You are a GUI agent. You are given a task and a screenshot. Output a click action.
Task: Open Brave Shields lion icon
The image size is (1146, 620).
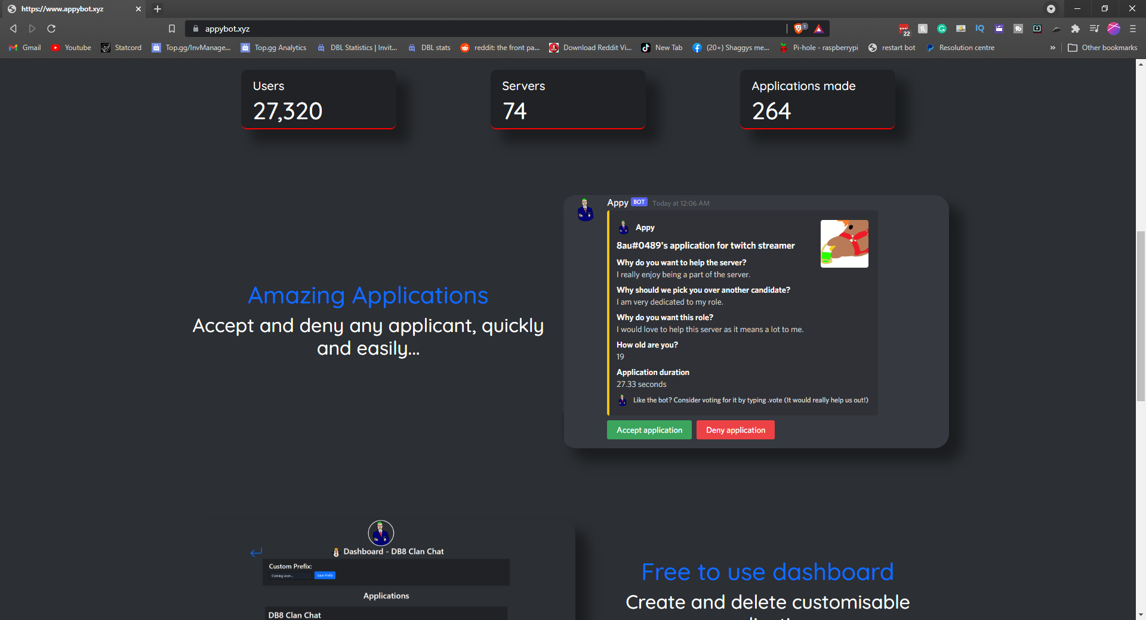pyautogui.click(x=799, y=29)
